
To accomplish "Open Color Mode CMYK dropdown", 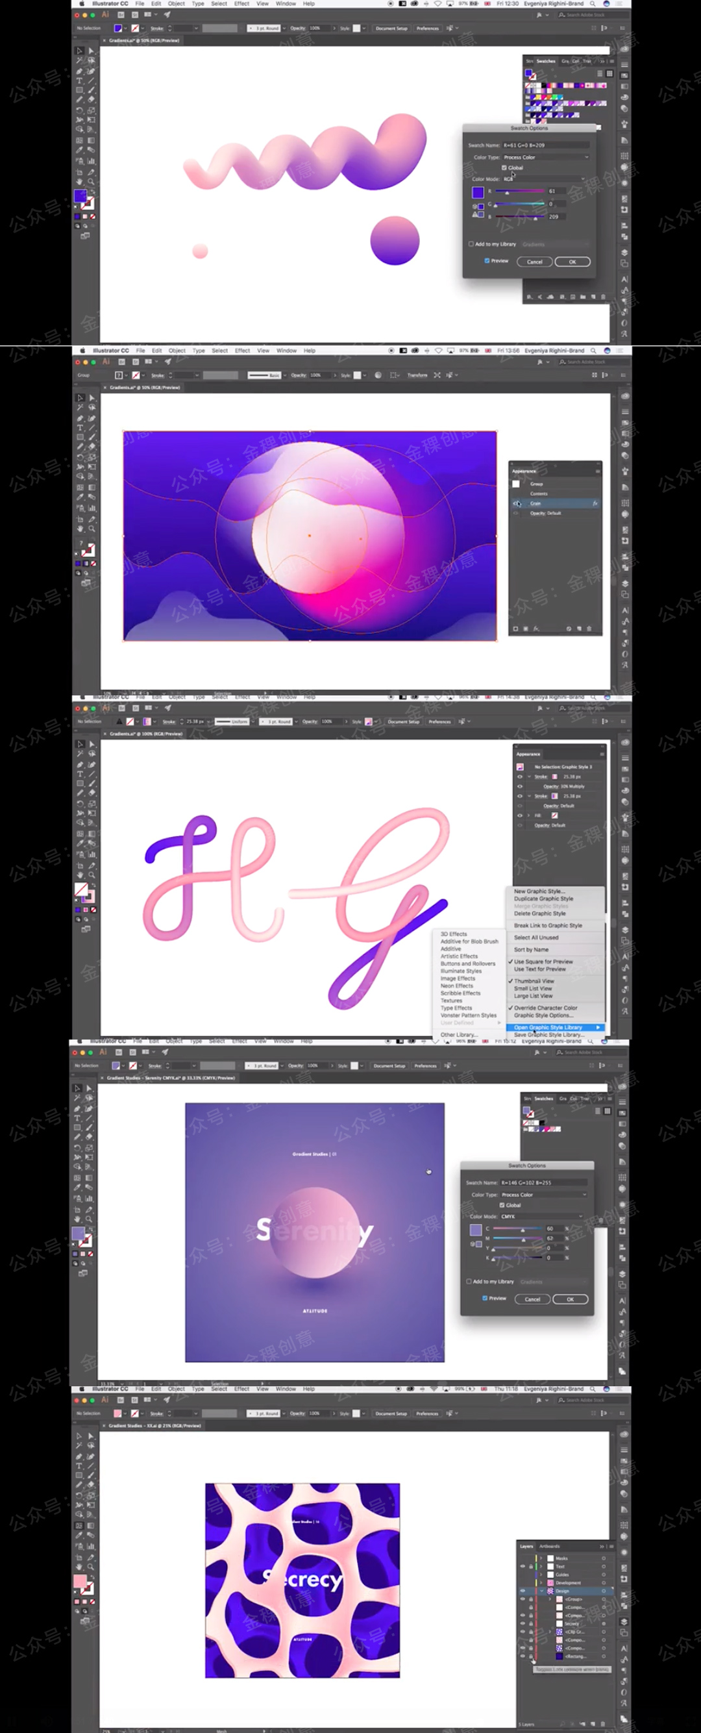I will [x=541, y=1216].
